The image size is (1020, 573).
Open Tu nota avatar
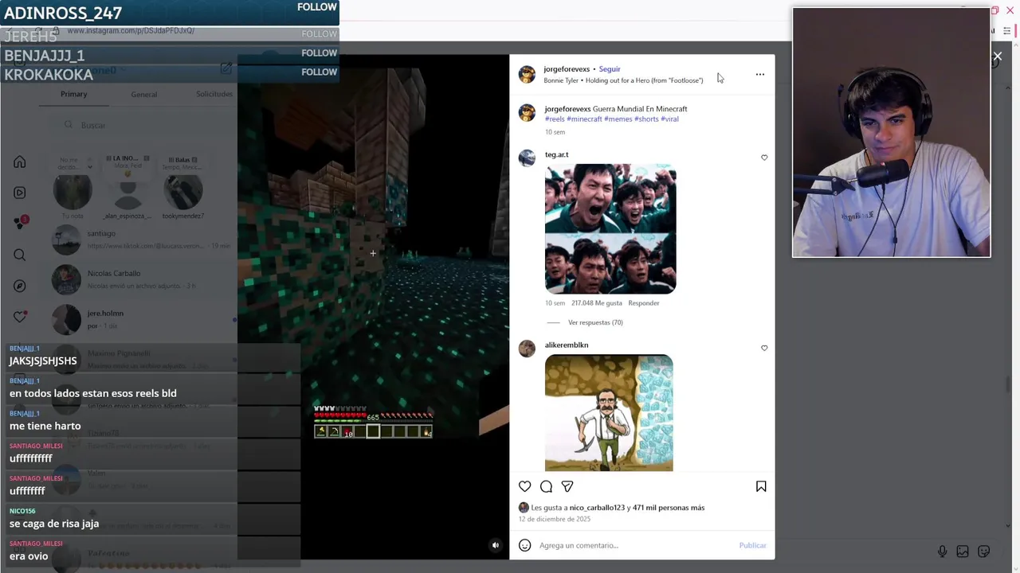point(73,193)
